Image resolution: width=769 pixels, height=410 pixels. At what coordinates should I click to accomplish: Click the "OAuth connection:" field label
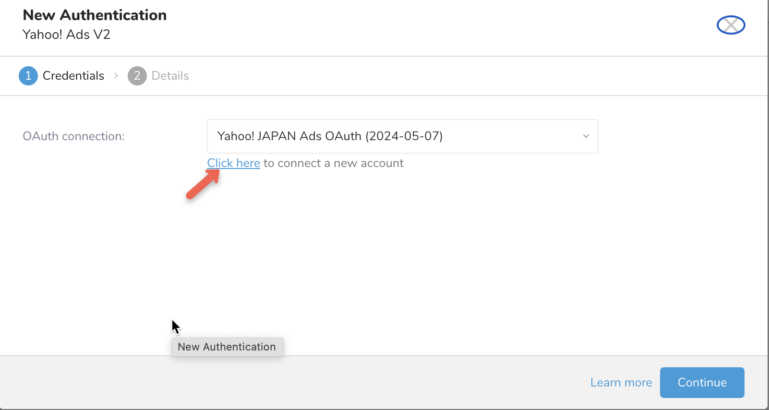(x=73, y=136)
